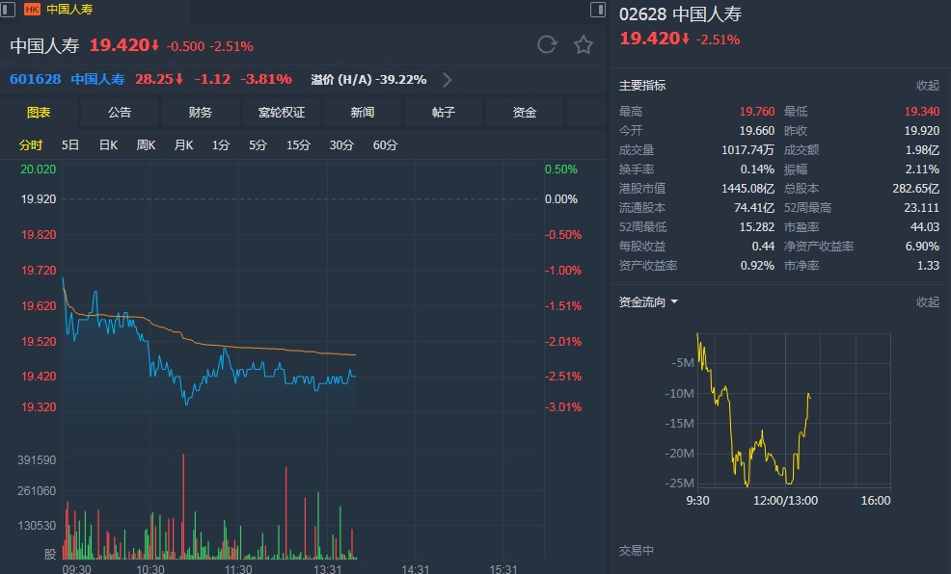Click the HK market badge icon
This screenshot has width=951, height=574.
32,9
